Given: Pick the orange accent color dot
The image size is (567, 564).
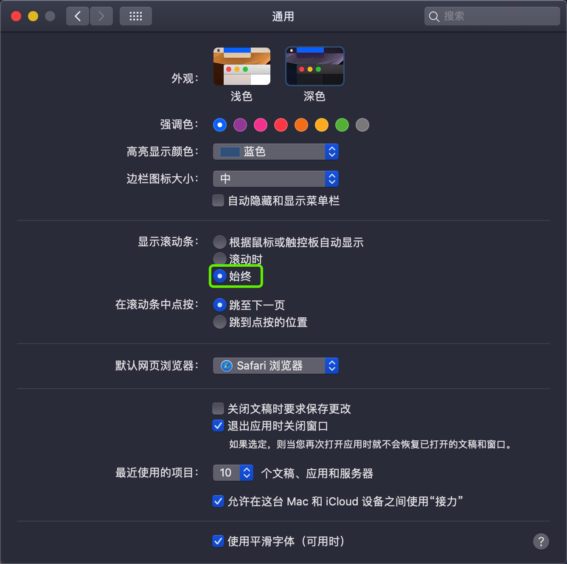Looking at the screenshot, I should click(x=301, y=125).
